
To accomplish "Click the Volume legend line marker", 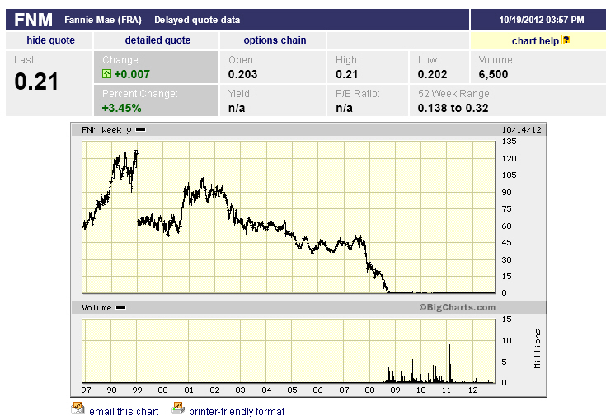I will [121, 308].
